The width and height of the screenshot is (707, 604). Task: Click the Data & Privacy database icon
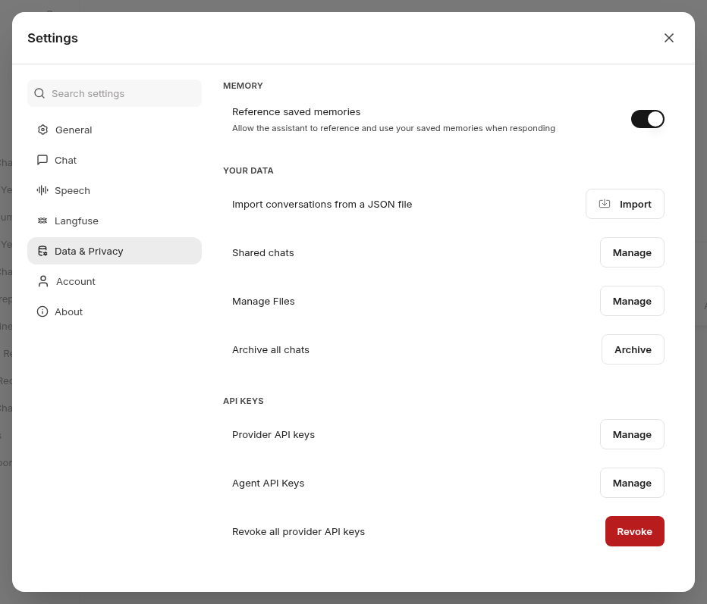42,251
